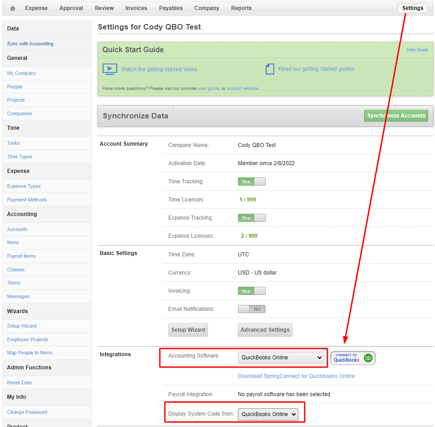Click the Setup Wizard button
This screenshot has height=427, width=435.
tap(188, 330)
